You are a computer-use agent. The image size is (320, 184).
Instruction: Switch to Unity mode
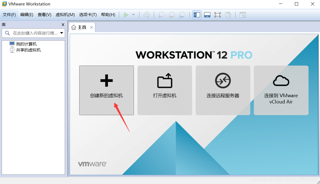coord(228,15)
